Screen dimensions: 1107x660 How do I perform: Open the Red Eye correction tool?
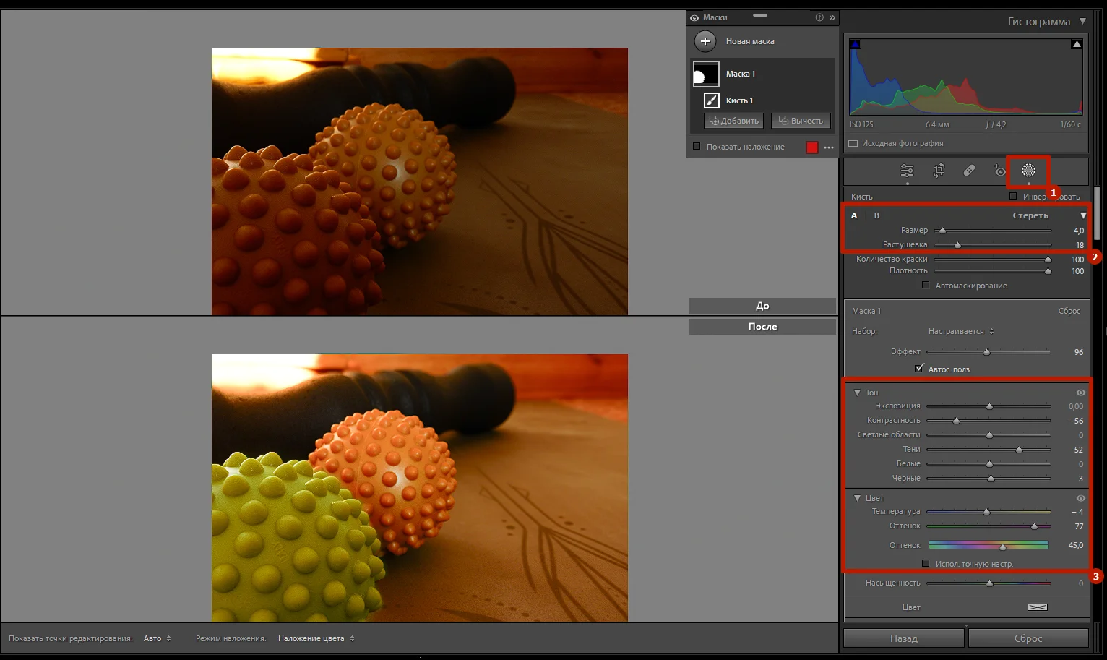tap(999, 171)
